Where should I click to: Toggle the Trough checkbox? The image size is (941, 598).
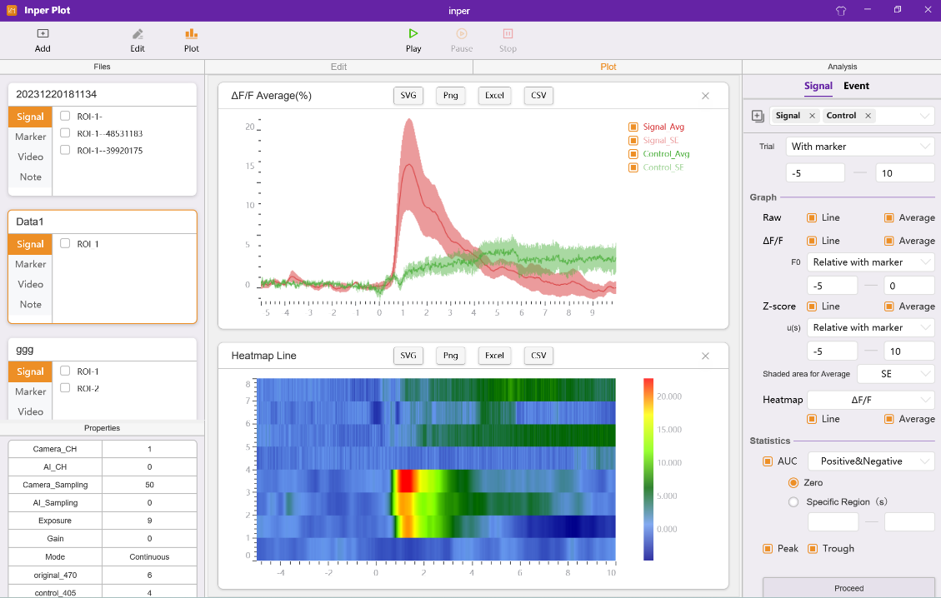(813, 549)
